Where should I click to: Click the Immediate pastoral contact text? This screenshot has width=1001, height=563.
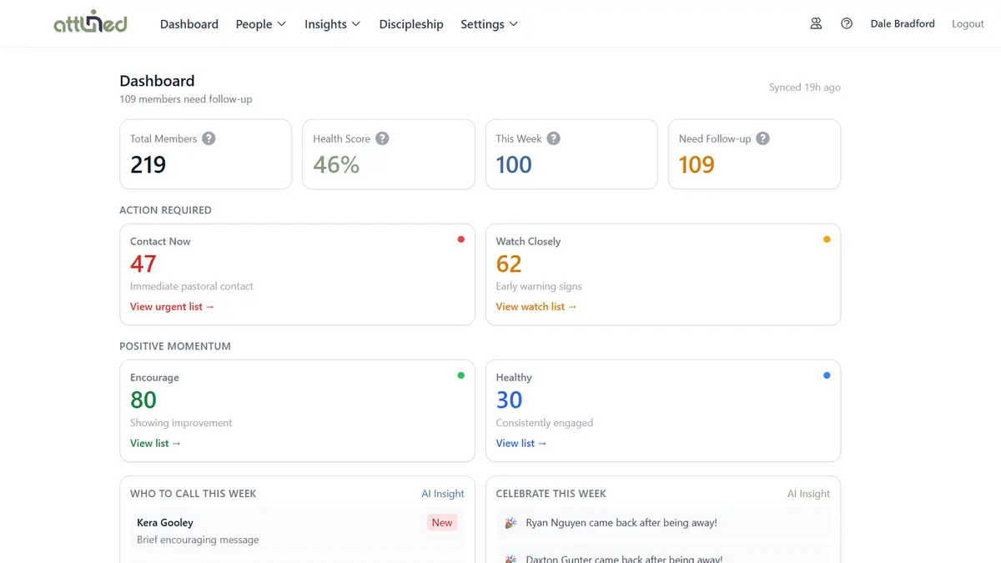192,286
